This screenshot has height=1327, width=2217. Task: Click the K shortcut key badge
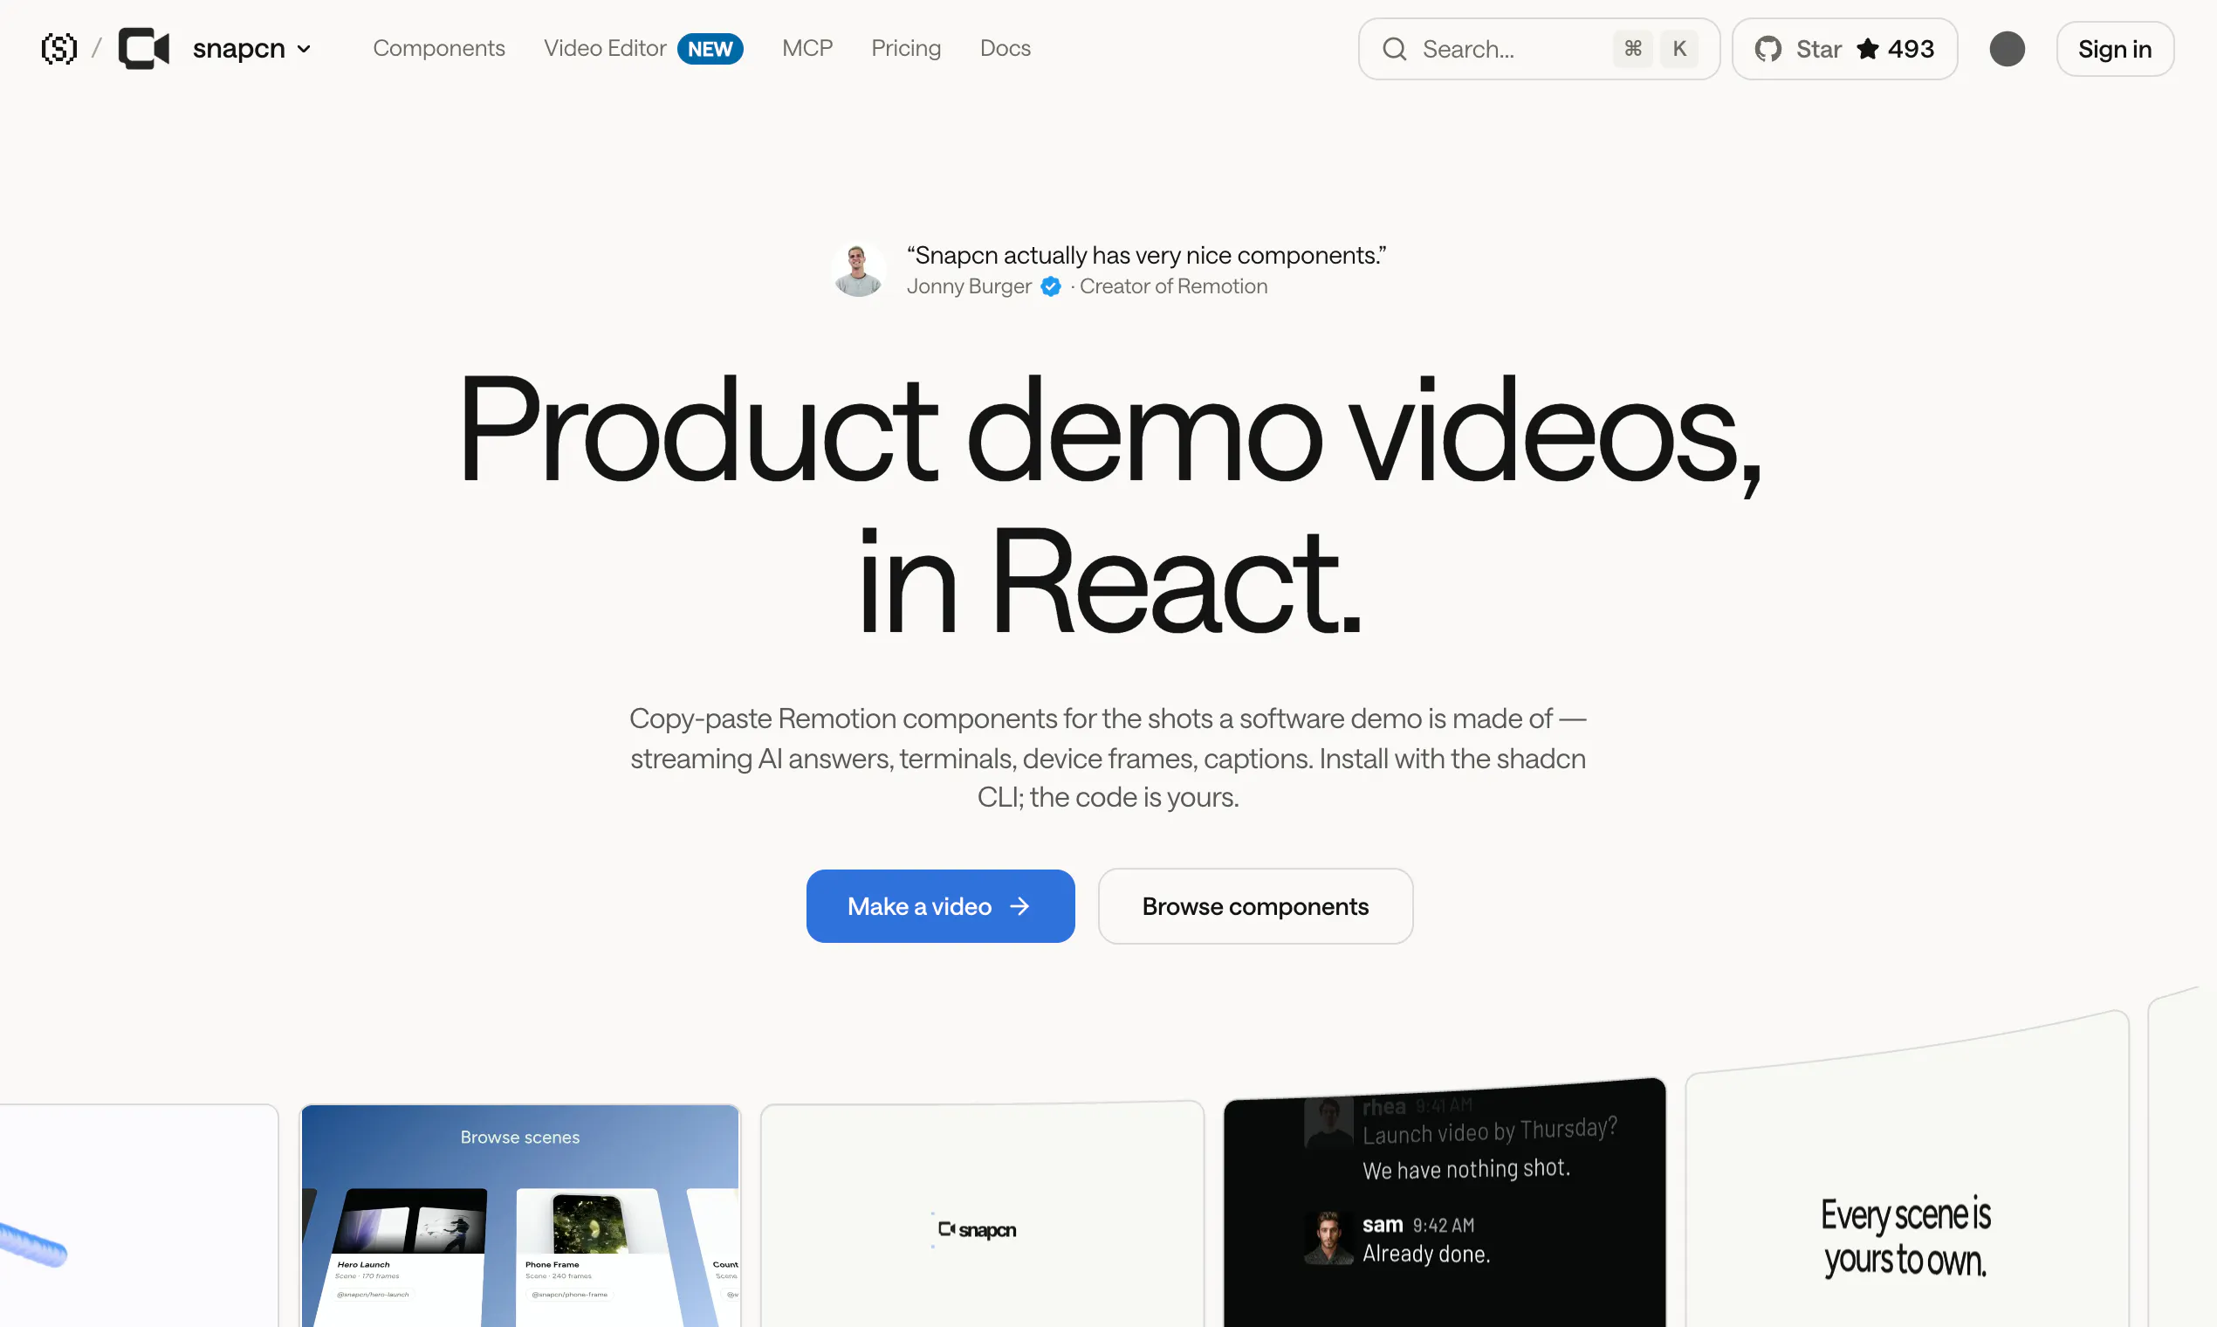1679,48
